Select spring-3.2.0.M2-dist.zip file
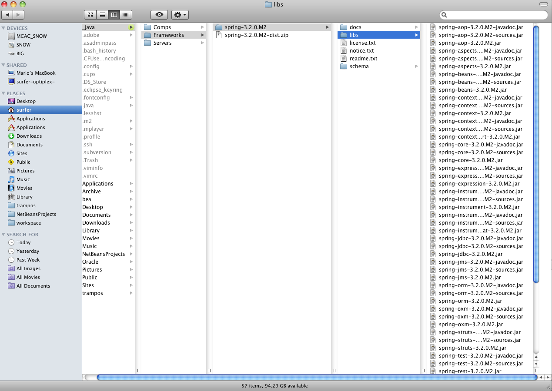This screenshot has height=391, width=552. coord(272,35)
